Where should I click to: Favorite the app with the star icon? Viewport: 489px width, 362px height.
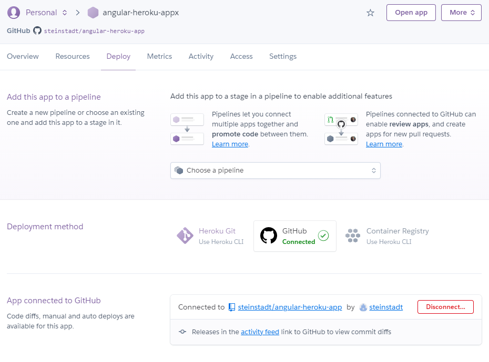[x=370, y=13]
